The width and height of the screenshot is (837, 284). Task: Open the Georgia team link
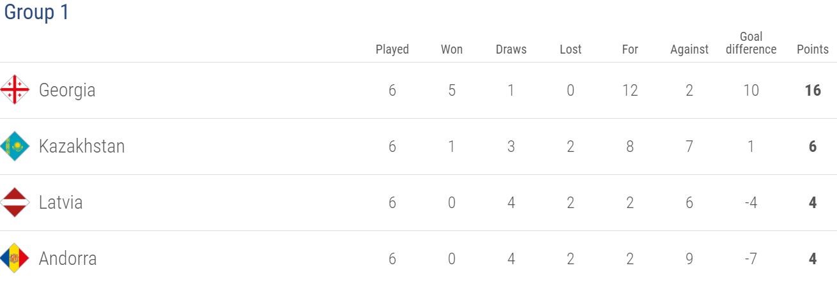(x=67, y=91)
